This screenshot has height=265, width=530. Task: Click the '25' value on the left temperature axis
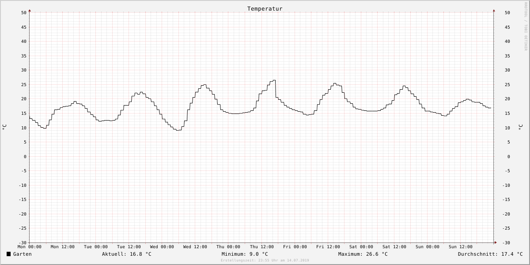(24, 85)
